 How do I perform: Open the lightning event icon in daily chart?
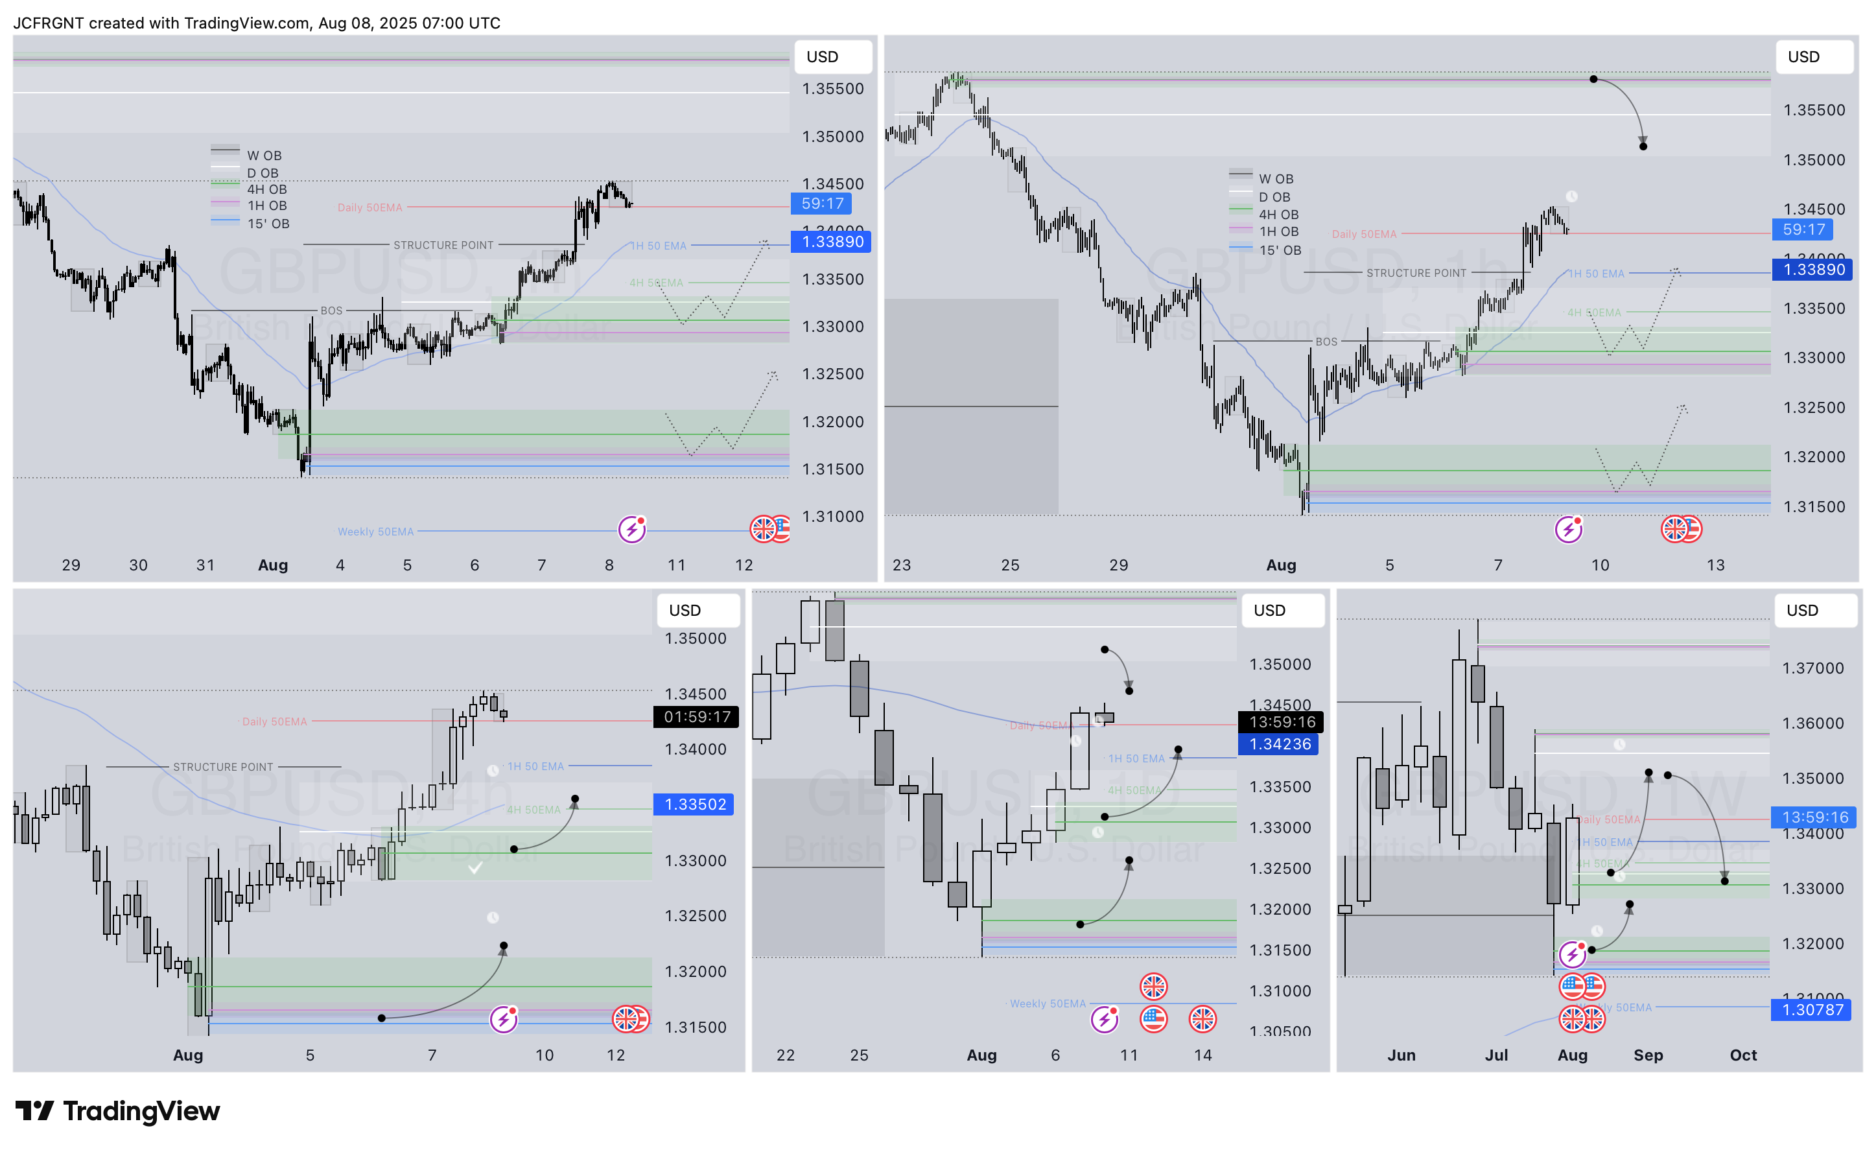1104,1019
